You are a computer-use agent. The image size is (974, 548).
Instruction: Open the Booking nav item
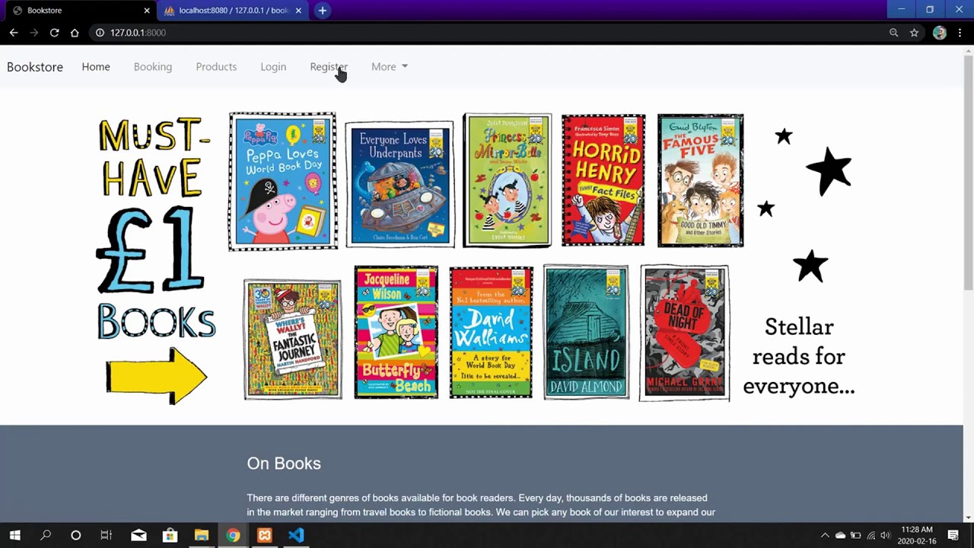tap(153, 67)
